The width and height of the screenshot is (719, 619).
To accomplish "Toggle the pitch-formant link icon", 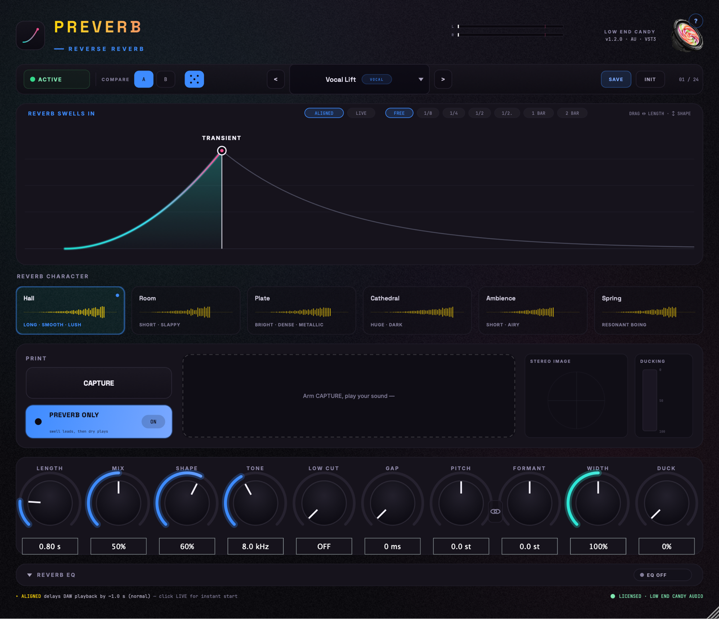I will 495,512.
